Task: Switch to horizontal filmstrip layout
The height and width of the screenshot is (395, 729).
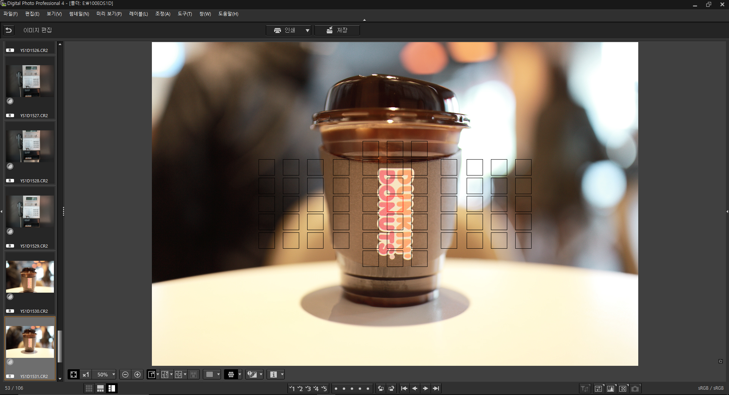Action: 100,388
